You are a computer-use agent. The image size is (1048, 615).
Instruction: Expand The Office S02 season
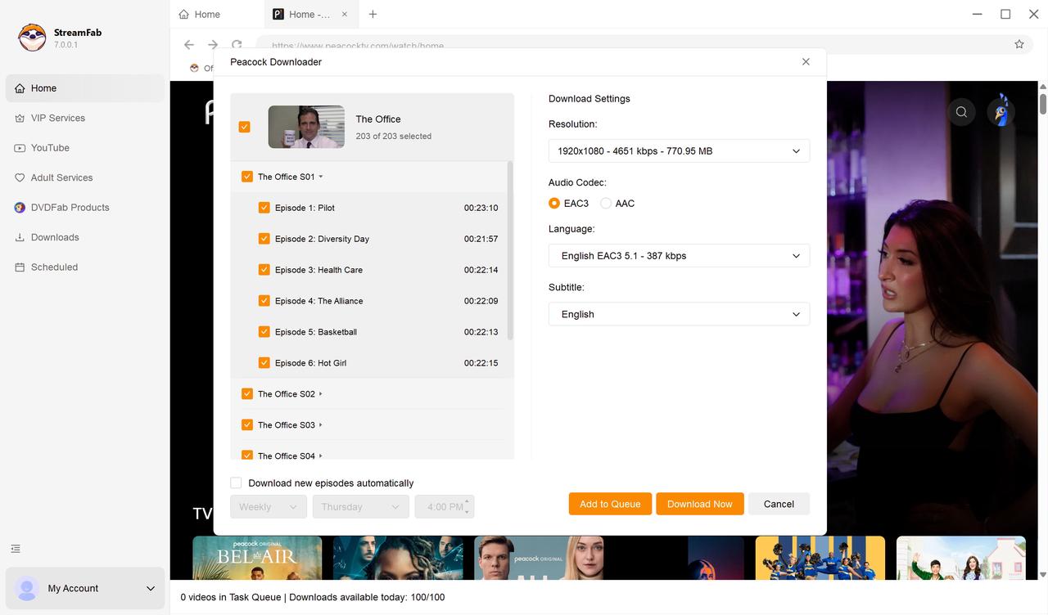[320, 394]
